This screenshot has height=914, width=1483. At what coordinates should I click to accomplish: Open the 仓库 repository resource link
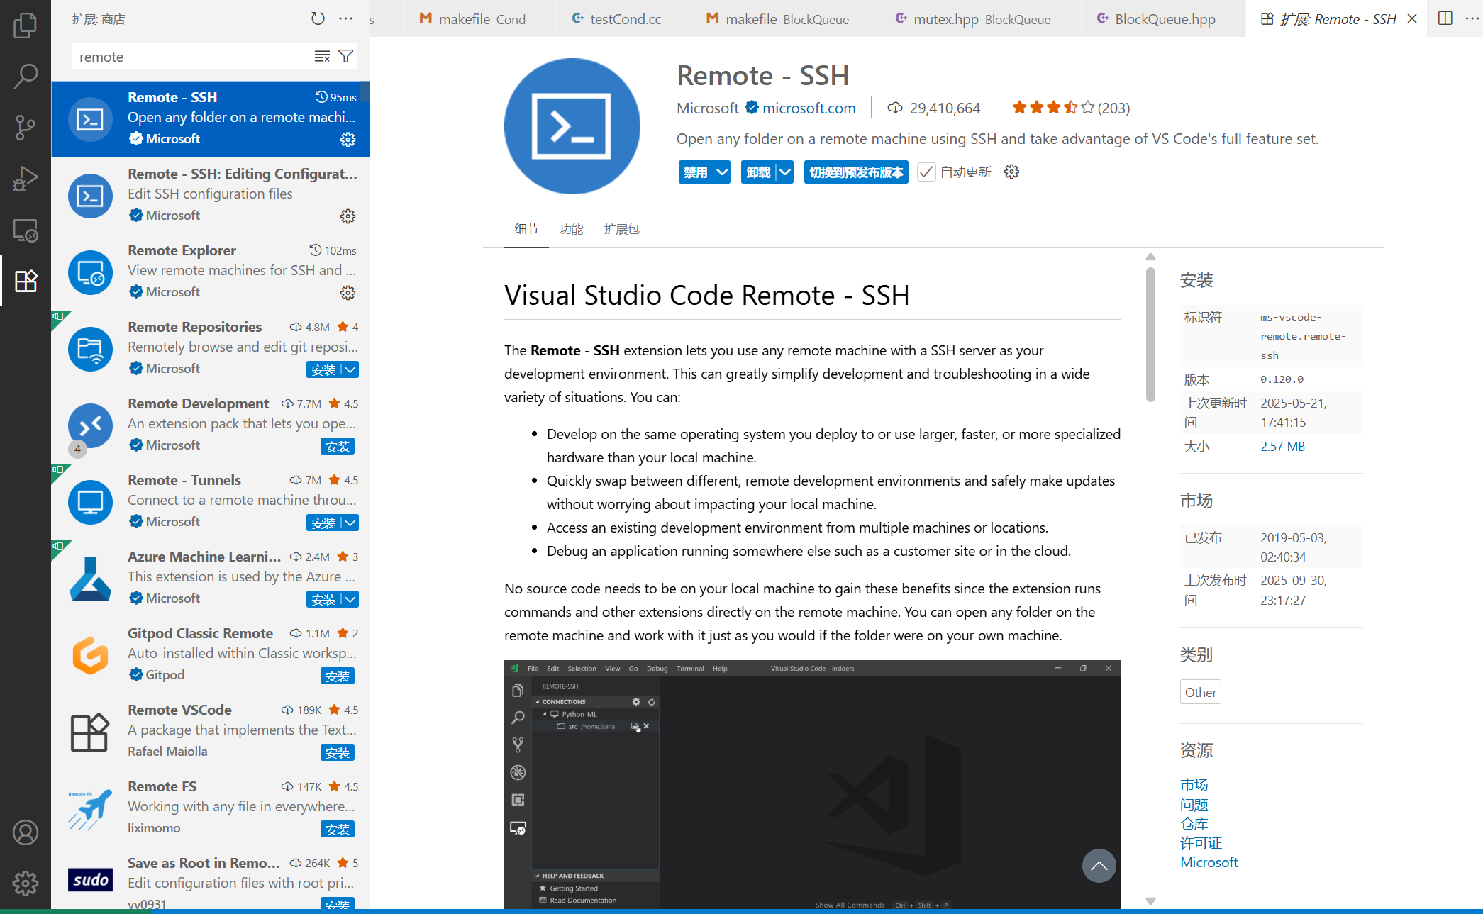[x=1194, y=824]
